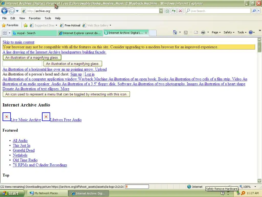Image resolution: width=262 pixels, height=197 pixels.
Task: Open Favorites center with star button
Action: click(x=10, y=25)
